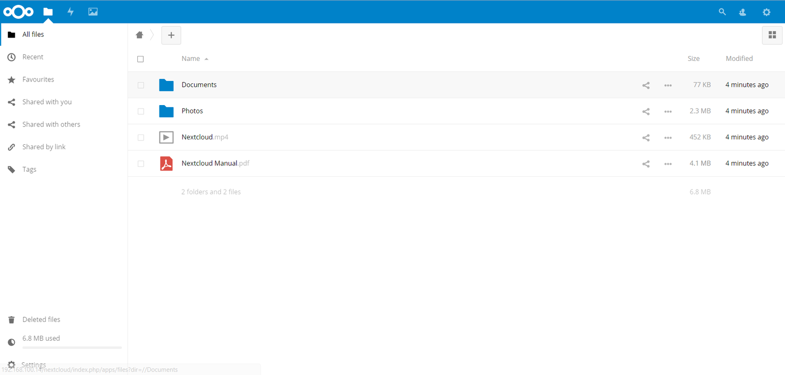Open more actions for Photos
This screenshot has height=375, width=785.
pyautogui.click(x=668, y=111)
